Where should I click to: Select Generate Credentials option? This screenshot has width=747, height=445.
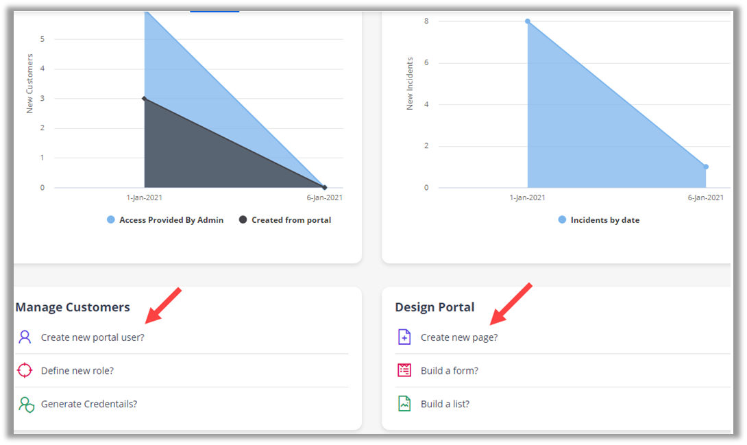pos(89,404)
